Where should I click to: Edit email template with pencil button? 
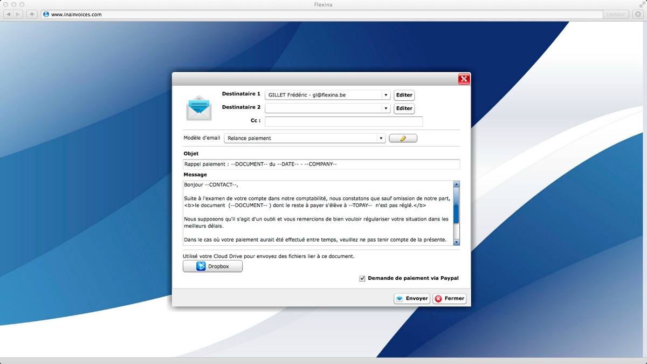click(403, 139)
